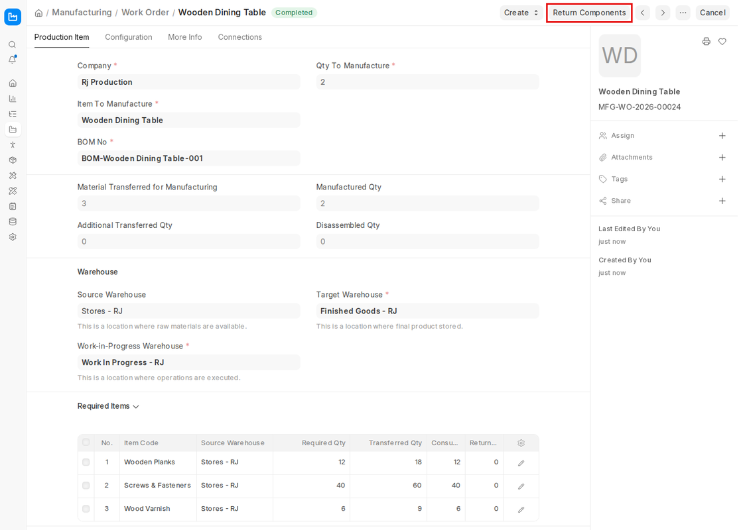The width and height of the screenshot is (743, 530).
Task: Select all rows in Required Items
Action: (x=86, y=443)
